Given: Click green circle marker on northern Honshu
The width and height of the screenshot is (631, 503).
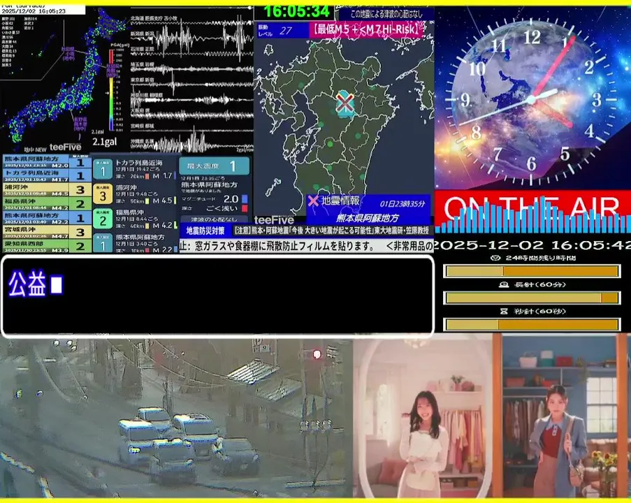Looking at the screenshot, I should click(89, 61).
